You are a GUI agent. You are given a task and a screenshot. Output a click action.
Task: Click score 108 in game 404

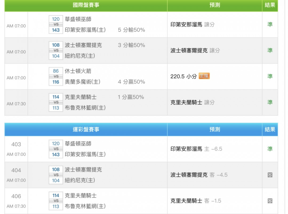pos(56,169)
